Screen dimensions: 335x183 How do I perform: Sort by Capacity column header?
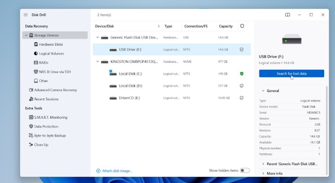pos(226,26)
